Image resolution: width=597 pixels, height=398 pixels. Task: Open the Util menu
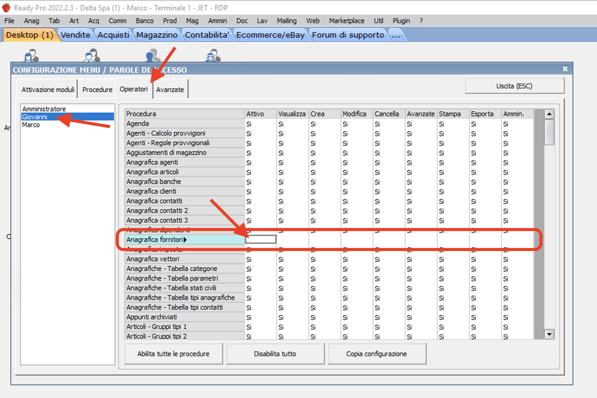pos(378,21)
